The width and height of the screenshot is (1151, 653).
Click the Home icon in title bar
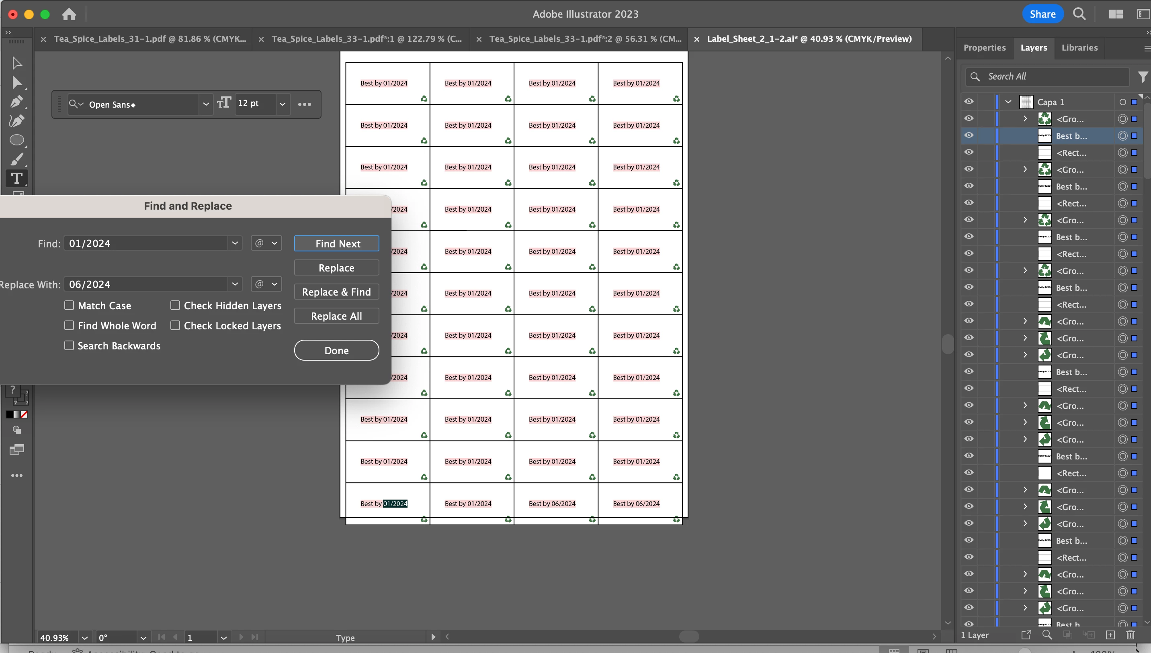click(x=69, y=14)
